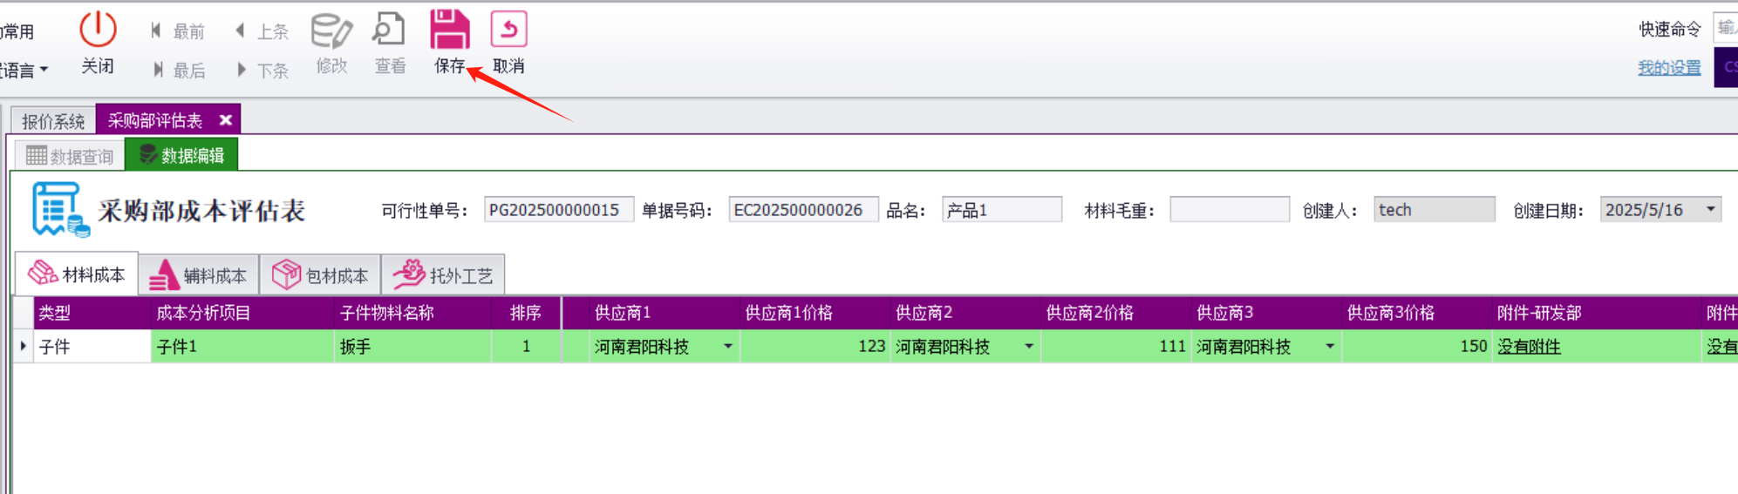Click the price cell showing 123
Viewport: 1738px width, 494px height.
pyautogui.click(x=814, y=347)
